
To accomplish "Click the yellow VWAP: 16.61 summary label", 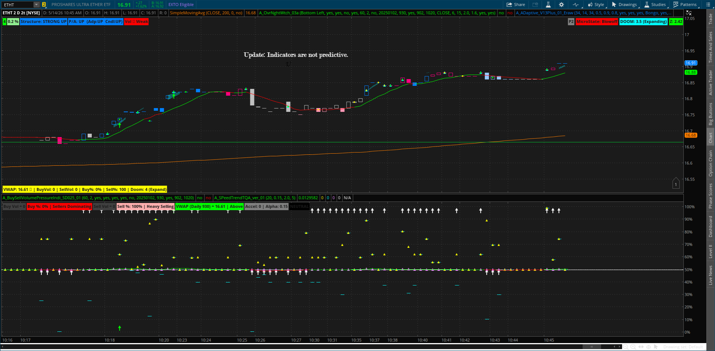I will click(x=85, y=189).
